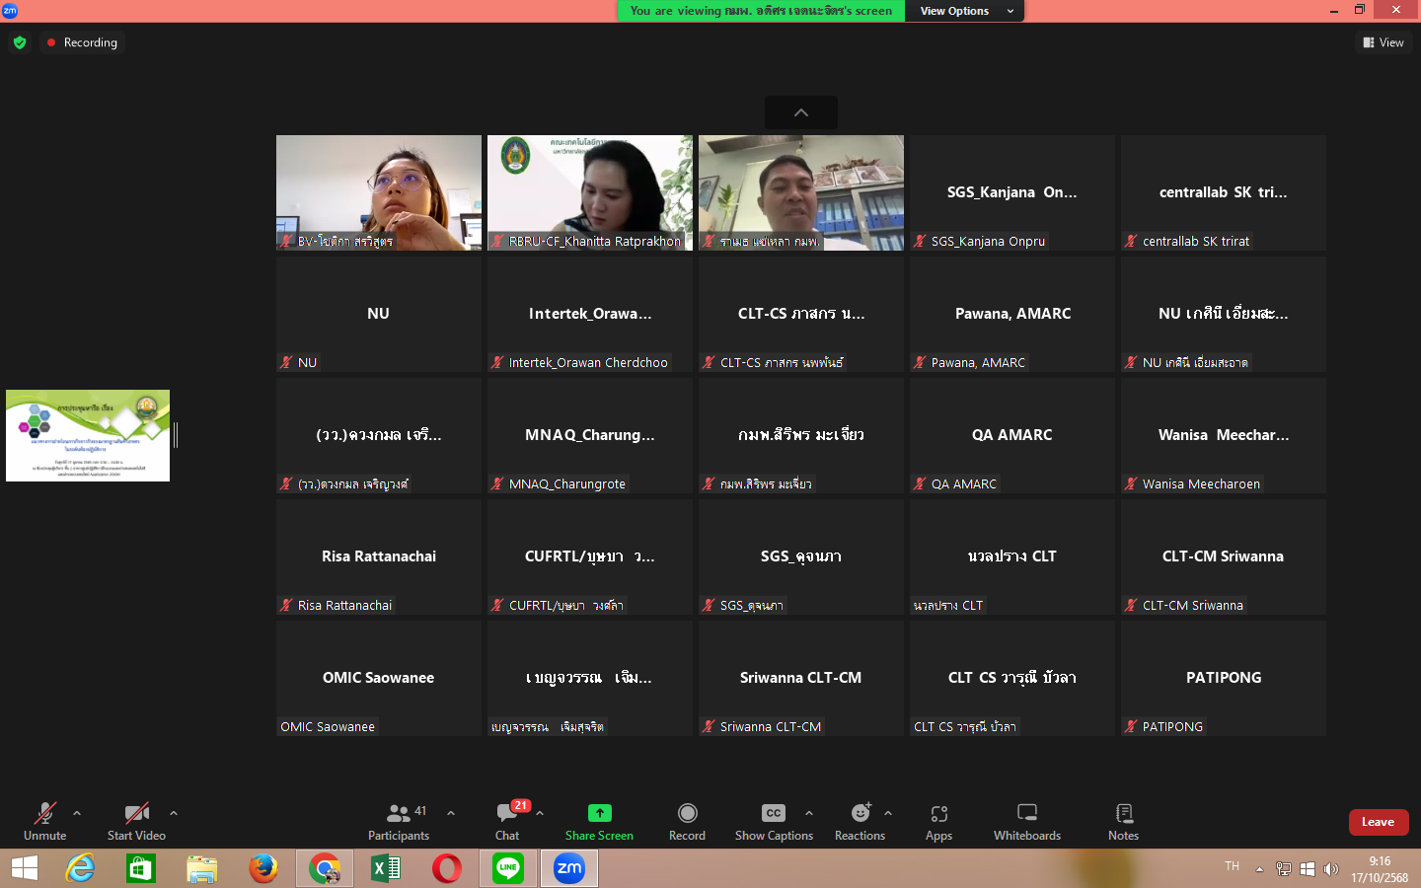Expand the caption options arrow
The width and height of the screenshot is (1421, 888).
809,814
